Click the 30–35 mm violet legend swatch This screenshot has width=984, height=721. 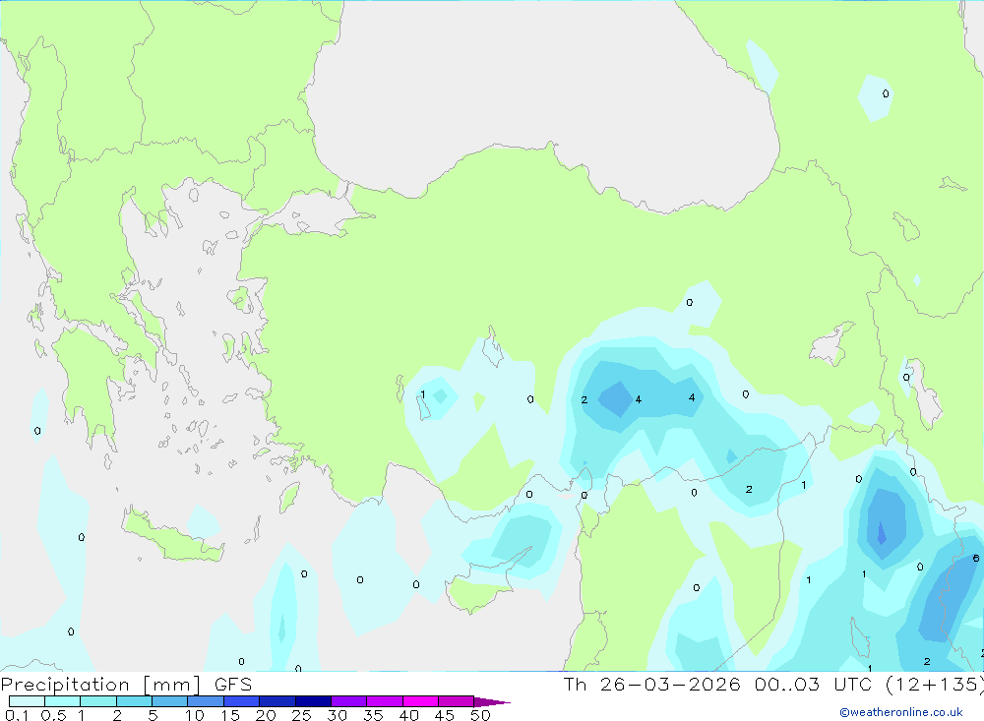coord(349,701)
